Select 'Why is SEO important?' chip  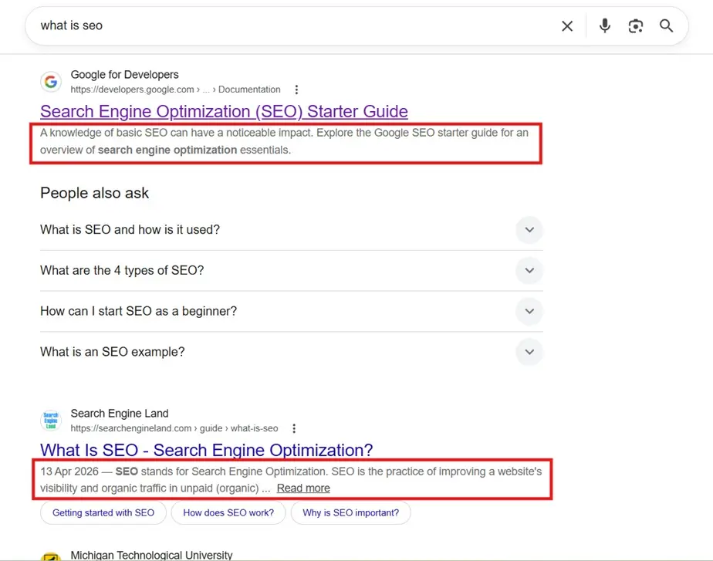click(x=350, y=513)
